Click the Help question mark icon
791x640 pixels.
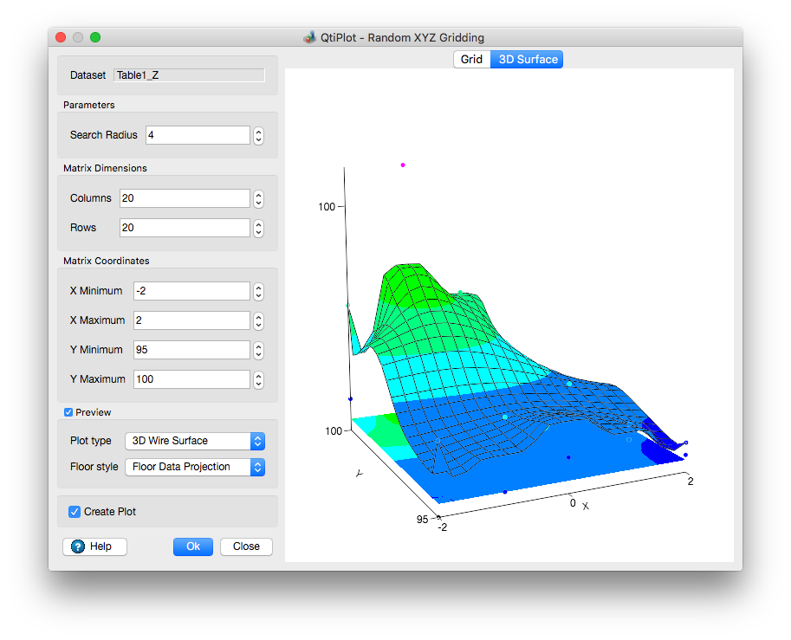[78, 546]
